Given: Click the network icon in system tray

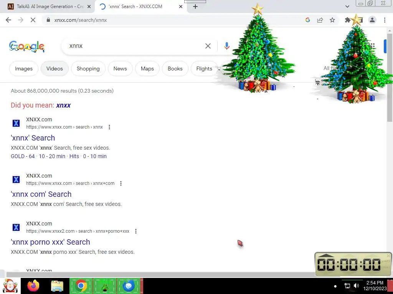Looking at the screenshot, I should (347, 286).
